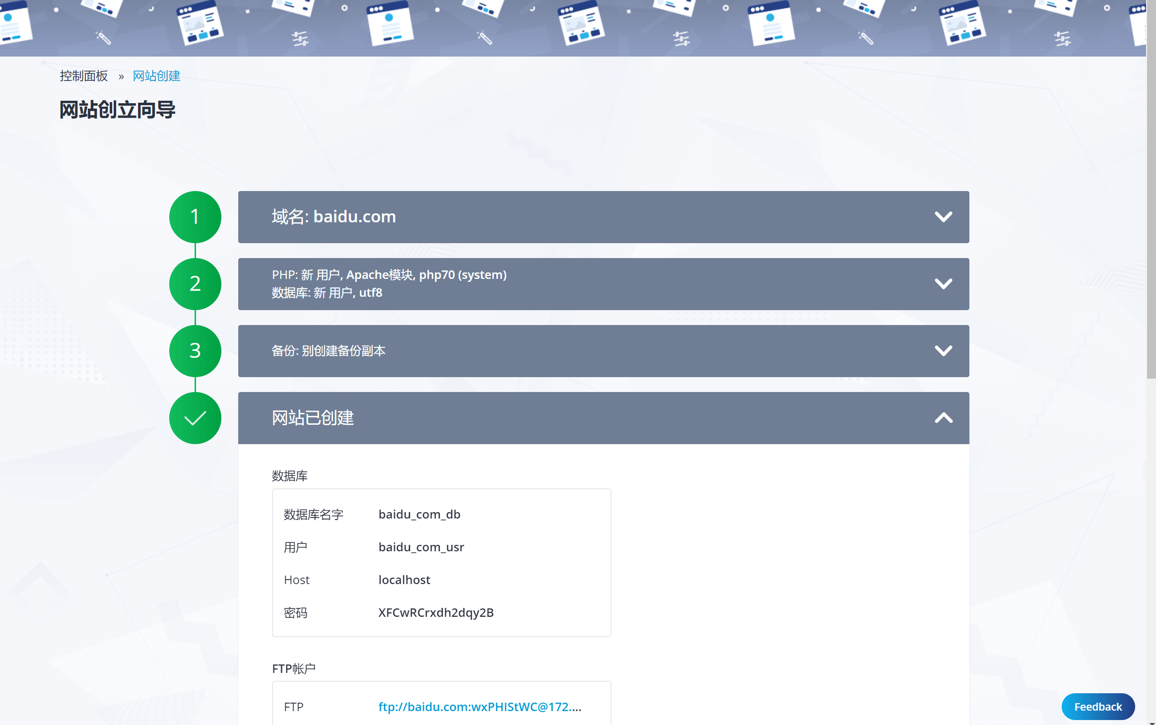Open the ftp://baidu.com FTP link
Image resolution: width=1156 pixels, height=725 pixels.
[x=479, y=707]
